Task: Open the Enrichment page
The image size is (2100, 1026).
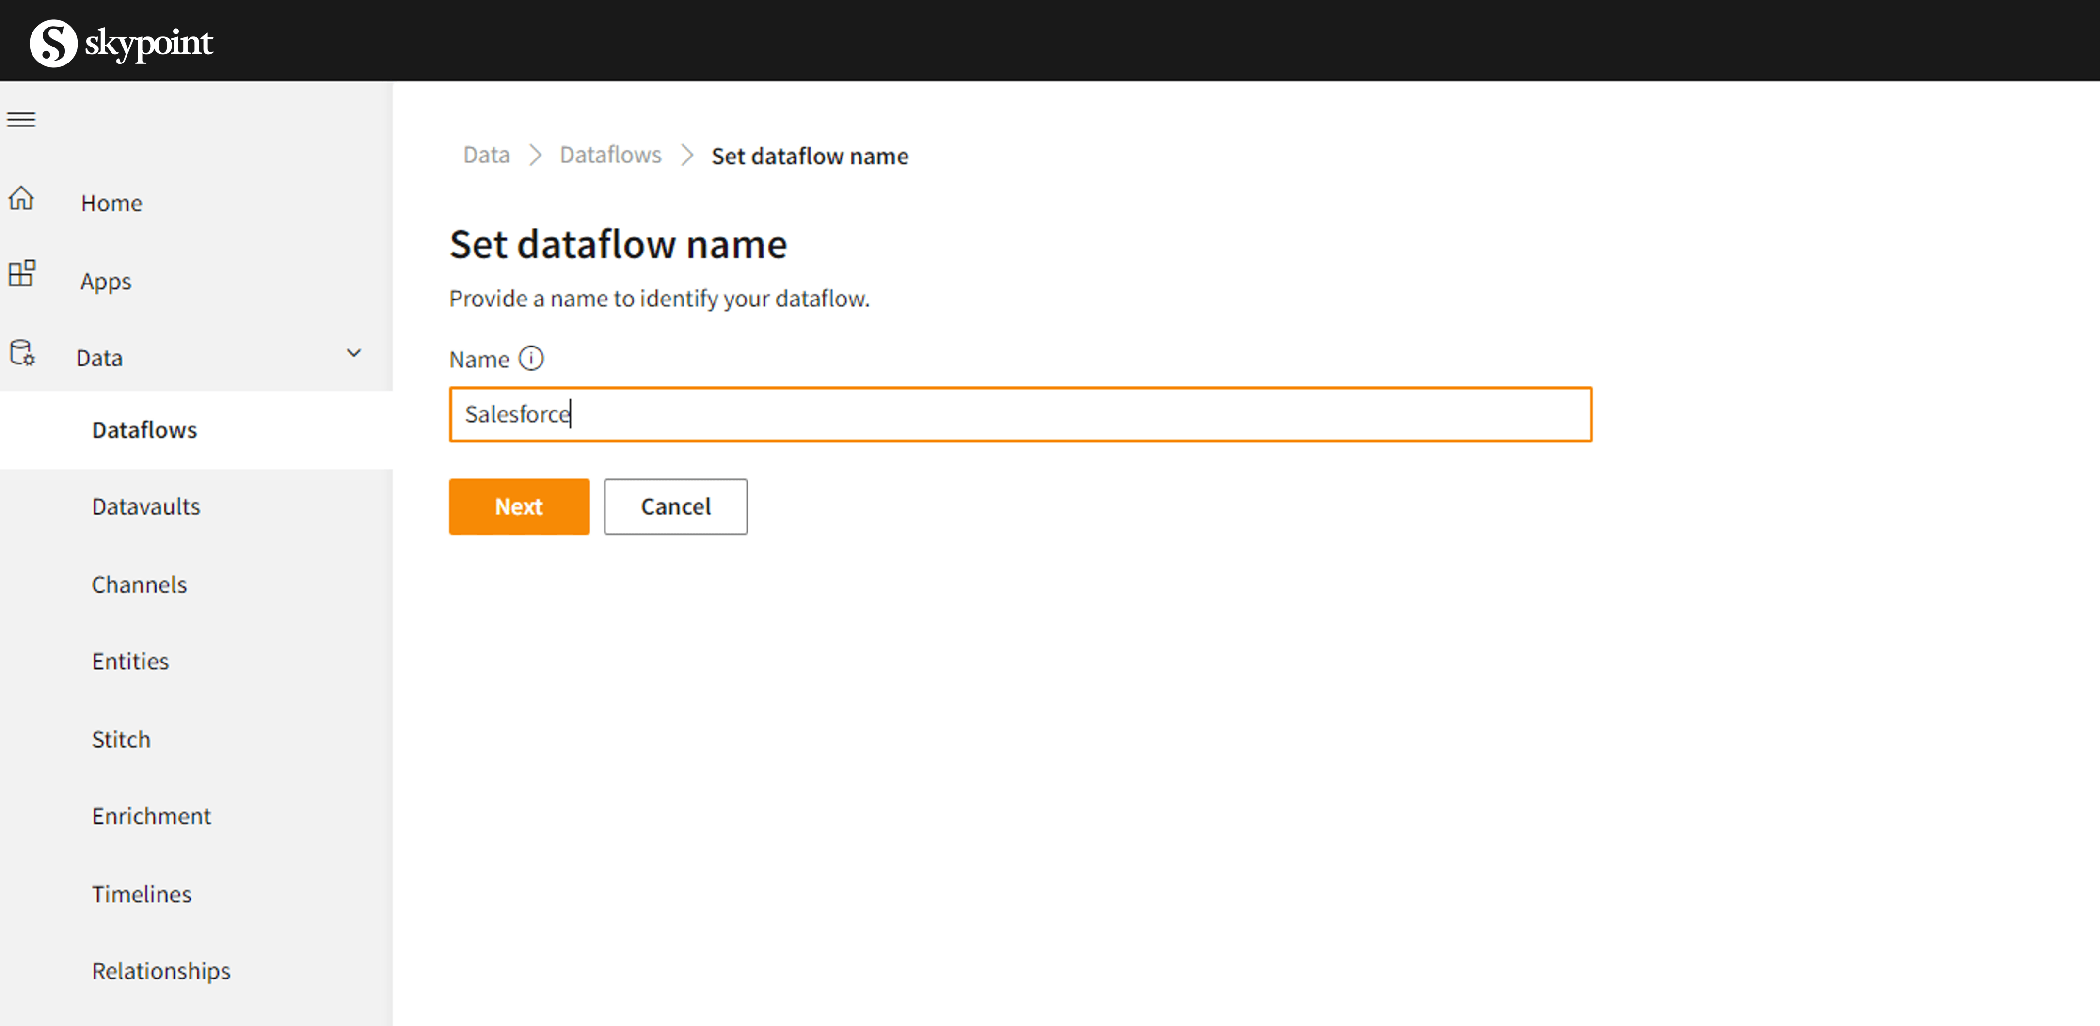Action: tap(152, 816)
